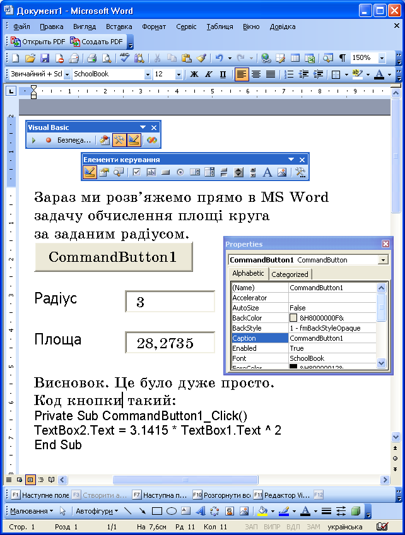
Task: Open Автофігури shapes dropdown
Action: click(97, 511)
